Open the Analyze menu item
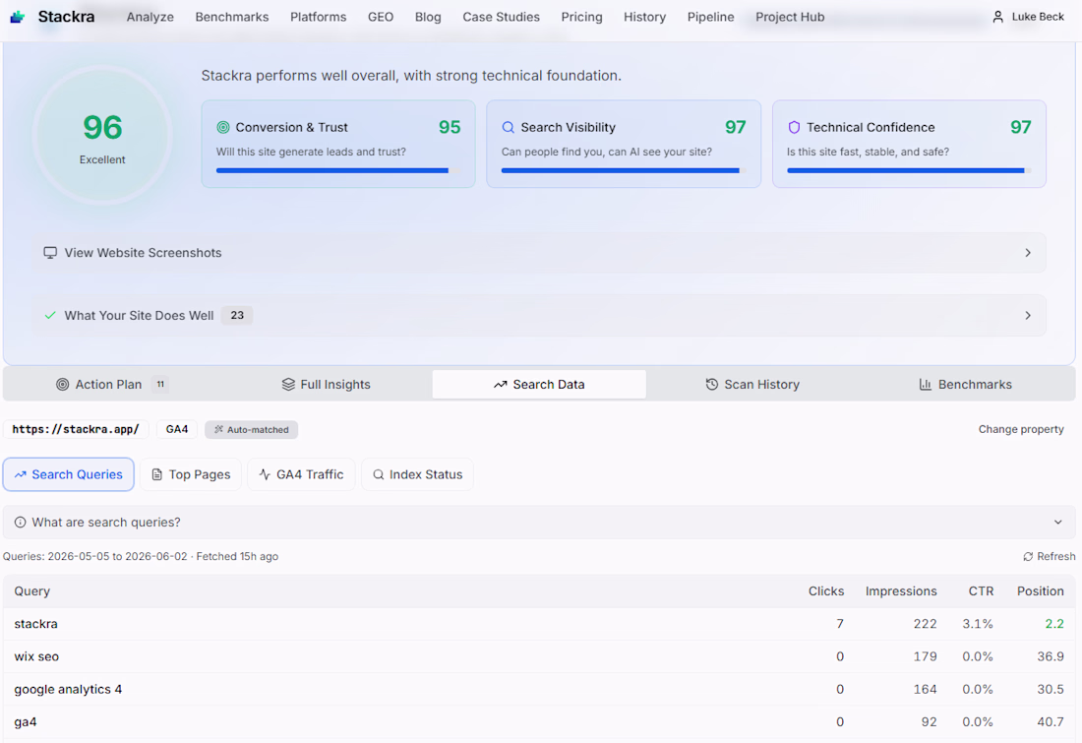 point(150,17)
